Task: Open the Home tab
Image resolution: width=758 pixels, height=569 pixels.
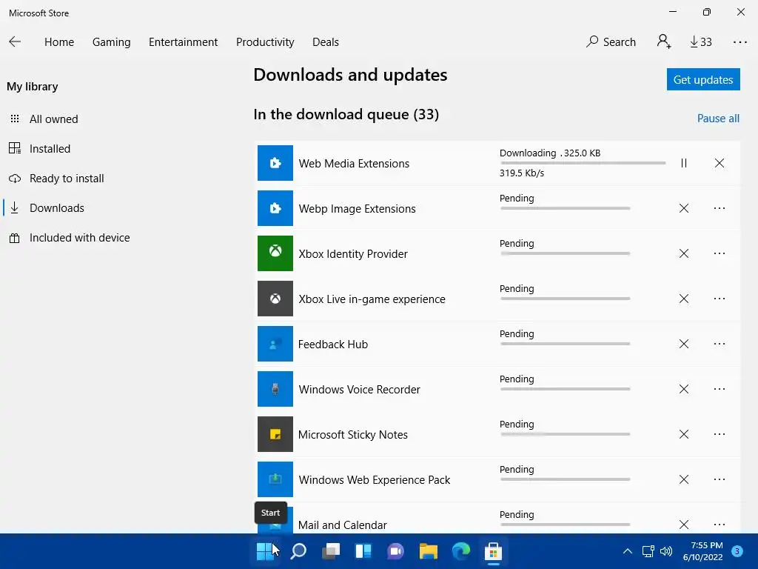Action: click(x=59, y=42)
